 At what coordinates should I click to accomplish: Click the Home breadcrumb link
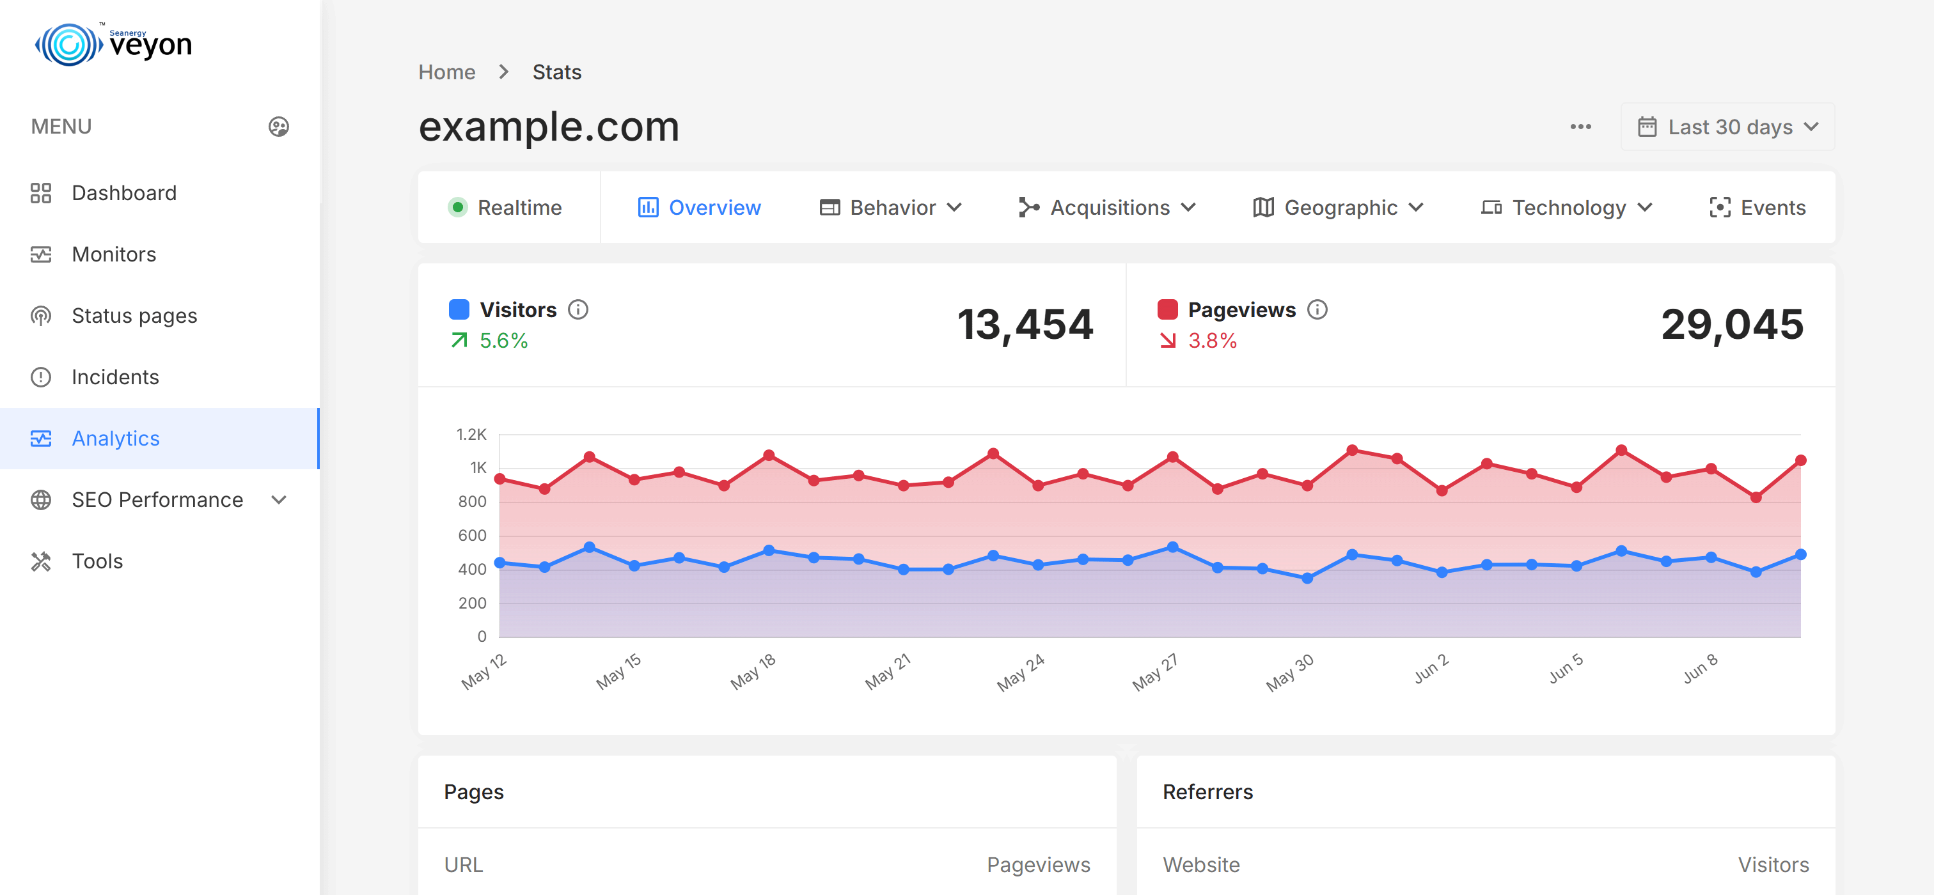click(x=446, y=72)
